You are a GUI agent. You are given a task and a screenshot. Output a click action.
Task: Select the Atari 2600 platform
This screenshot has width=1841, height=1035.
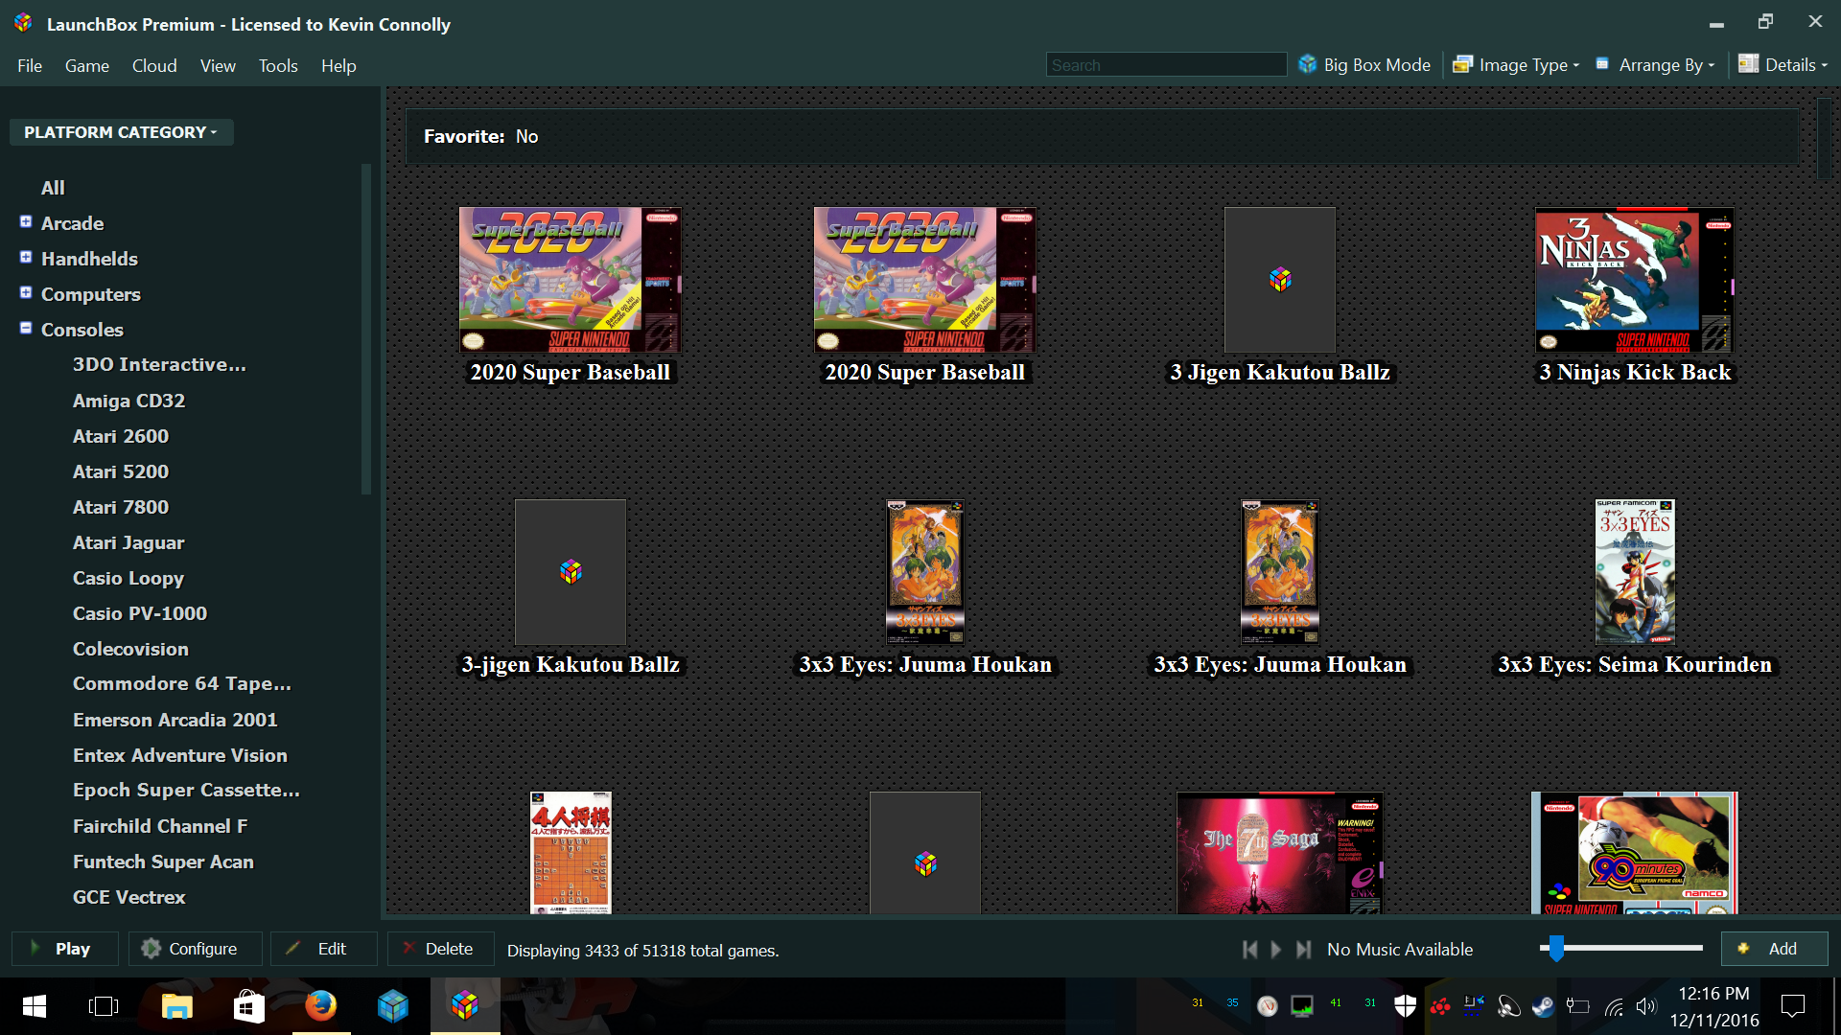pyautogui.click(x=121, y=436)
